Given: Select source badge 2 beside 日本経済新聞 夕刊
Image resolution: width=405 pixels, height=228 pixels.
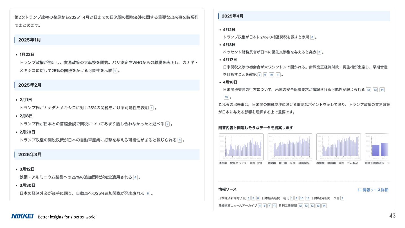Looking at the screenshot, I should coord(342,198).
